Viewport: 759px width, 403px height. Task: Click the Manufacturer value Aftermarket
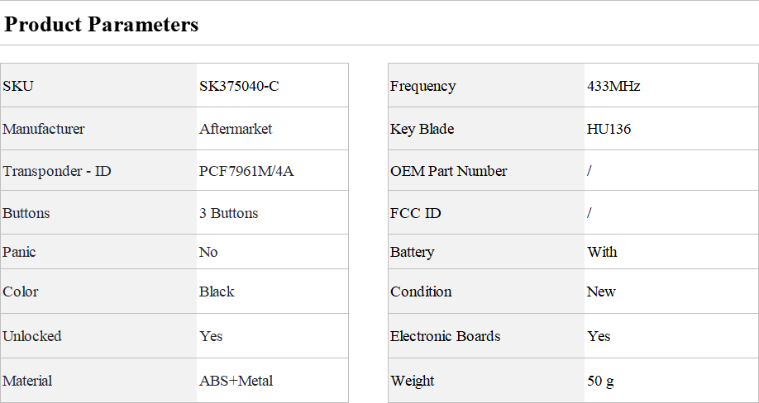236,129
